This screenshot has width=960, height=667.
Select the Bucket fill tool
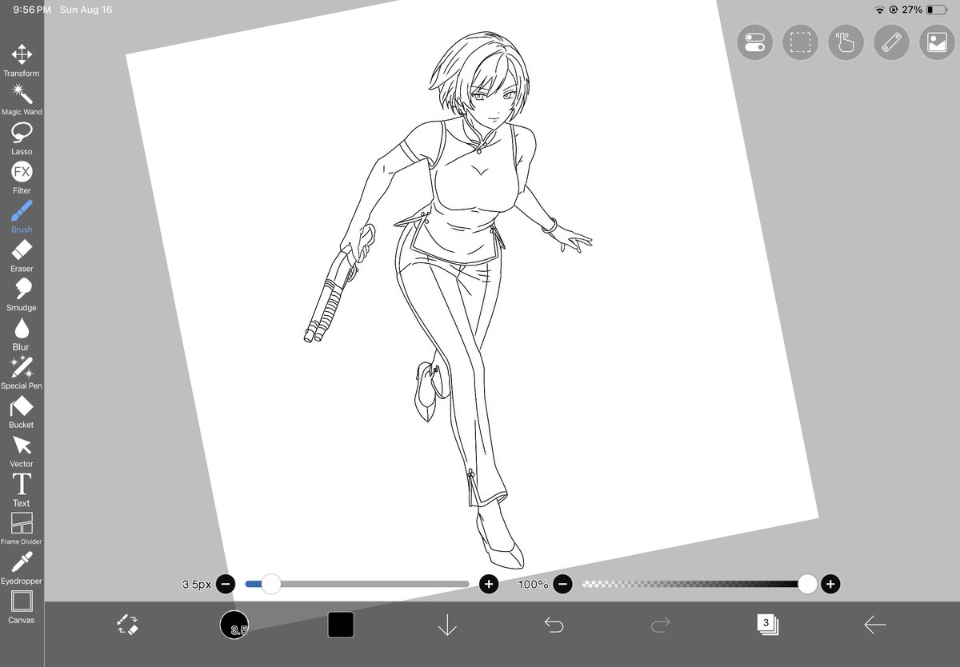(x=22, y=413)
